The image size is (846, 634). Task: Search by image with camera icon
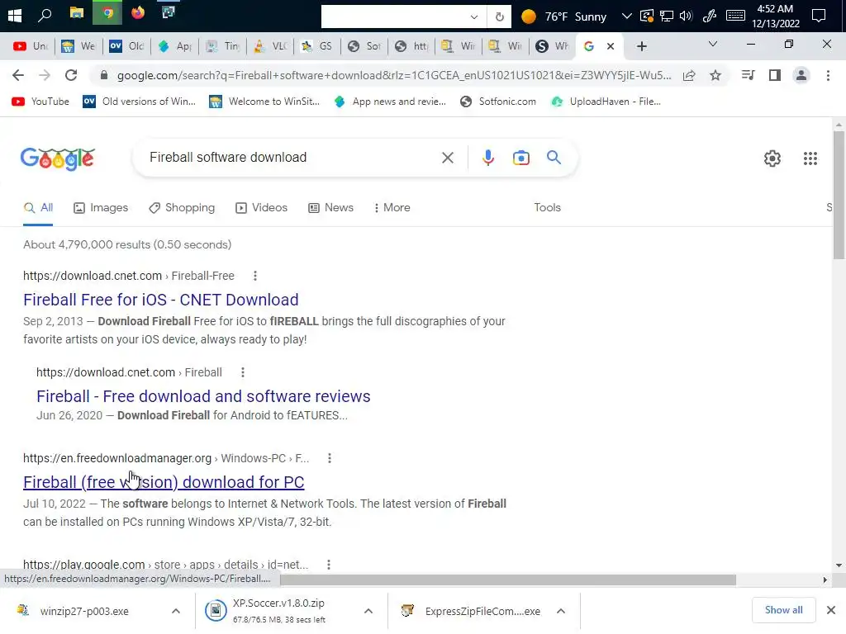pos(520,158)
